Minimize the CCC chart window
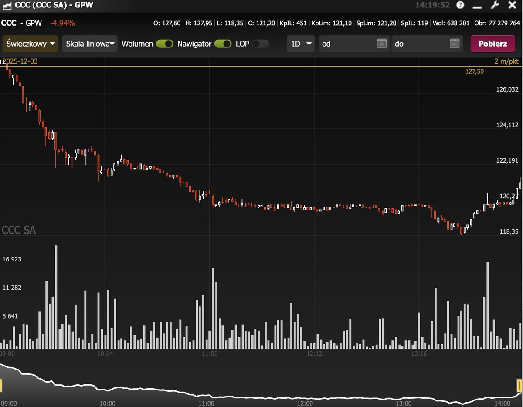This screenshot has width=523, height=407. point(477,7)
